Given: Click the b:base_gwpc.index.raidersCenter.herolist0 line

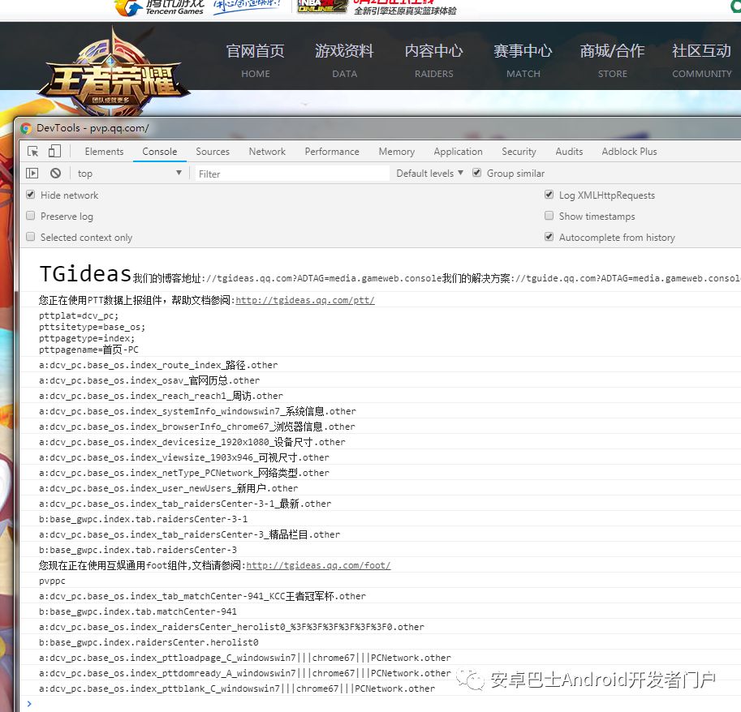Looking at the screenshot, I should coord(149,642).
